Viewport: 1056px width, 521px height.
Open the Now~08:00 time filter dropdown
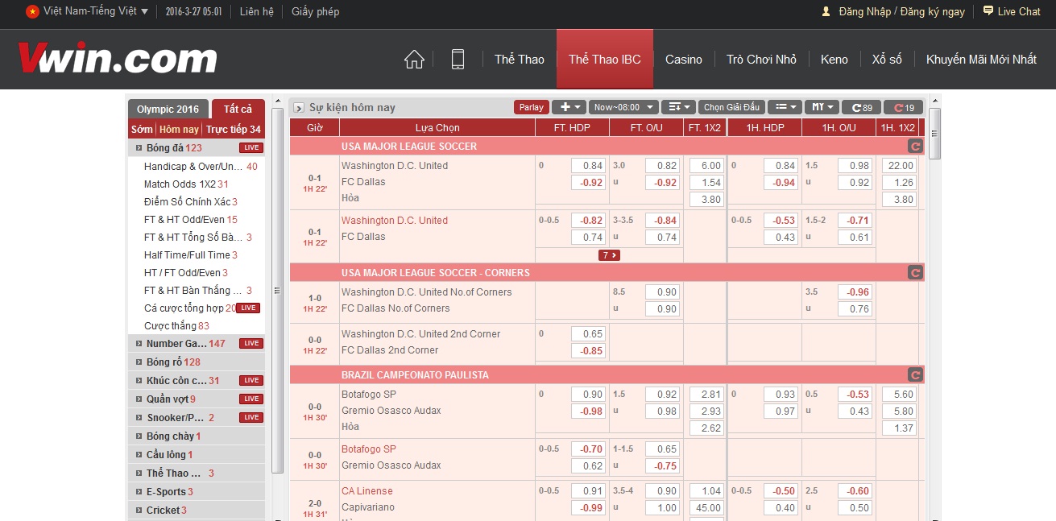(623, 107)
